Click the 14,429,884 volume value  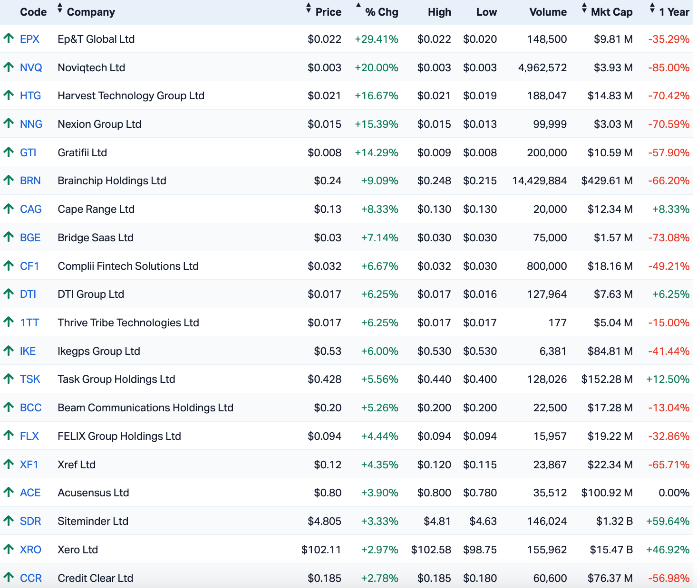coord(540,180)
